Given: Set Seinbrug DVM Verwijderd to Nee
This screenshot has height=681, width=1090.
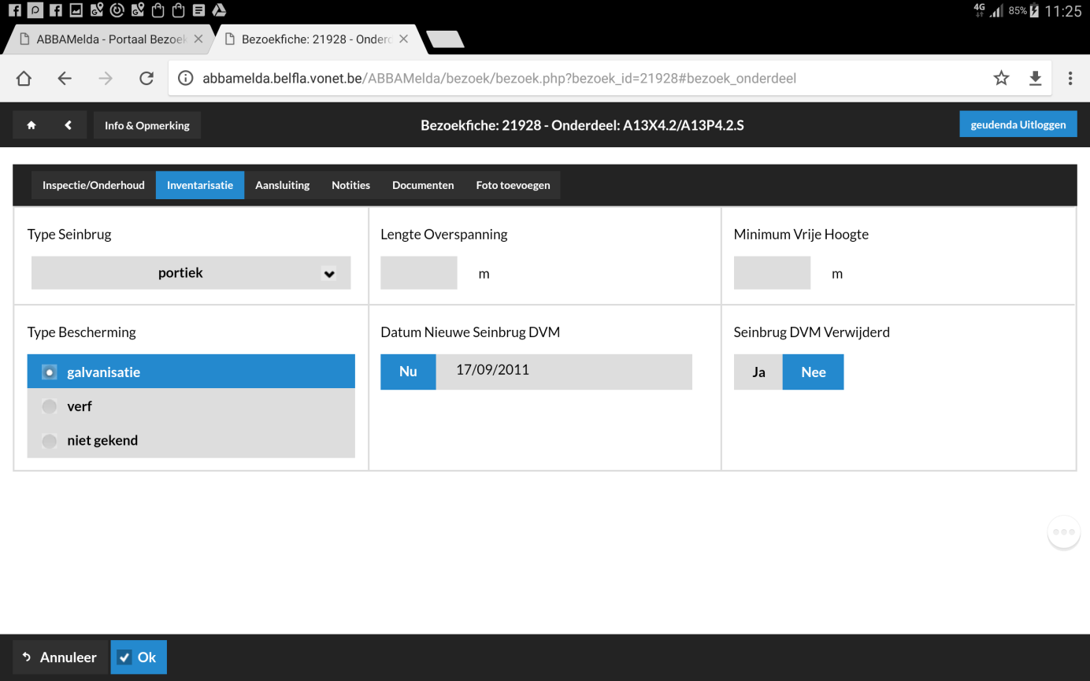Looking at the screenshot, I should pos(814,372).
